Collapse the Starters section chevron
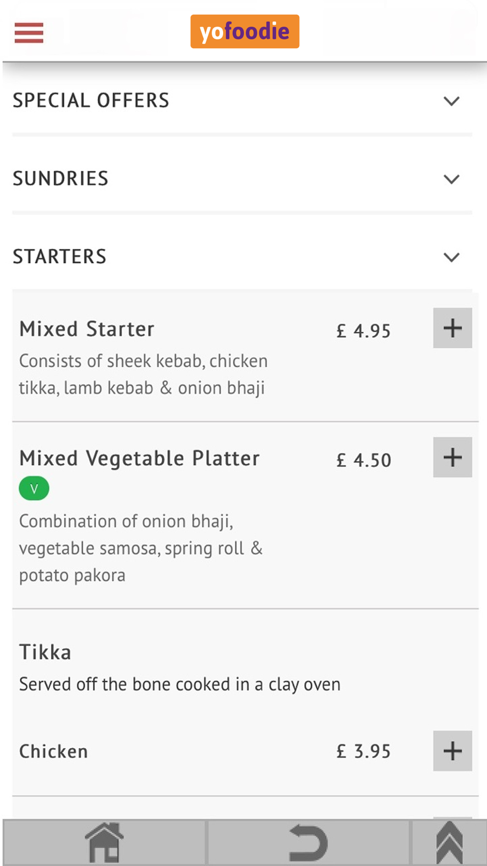 (x=451, y=257)
